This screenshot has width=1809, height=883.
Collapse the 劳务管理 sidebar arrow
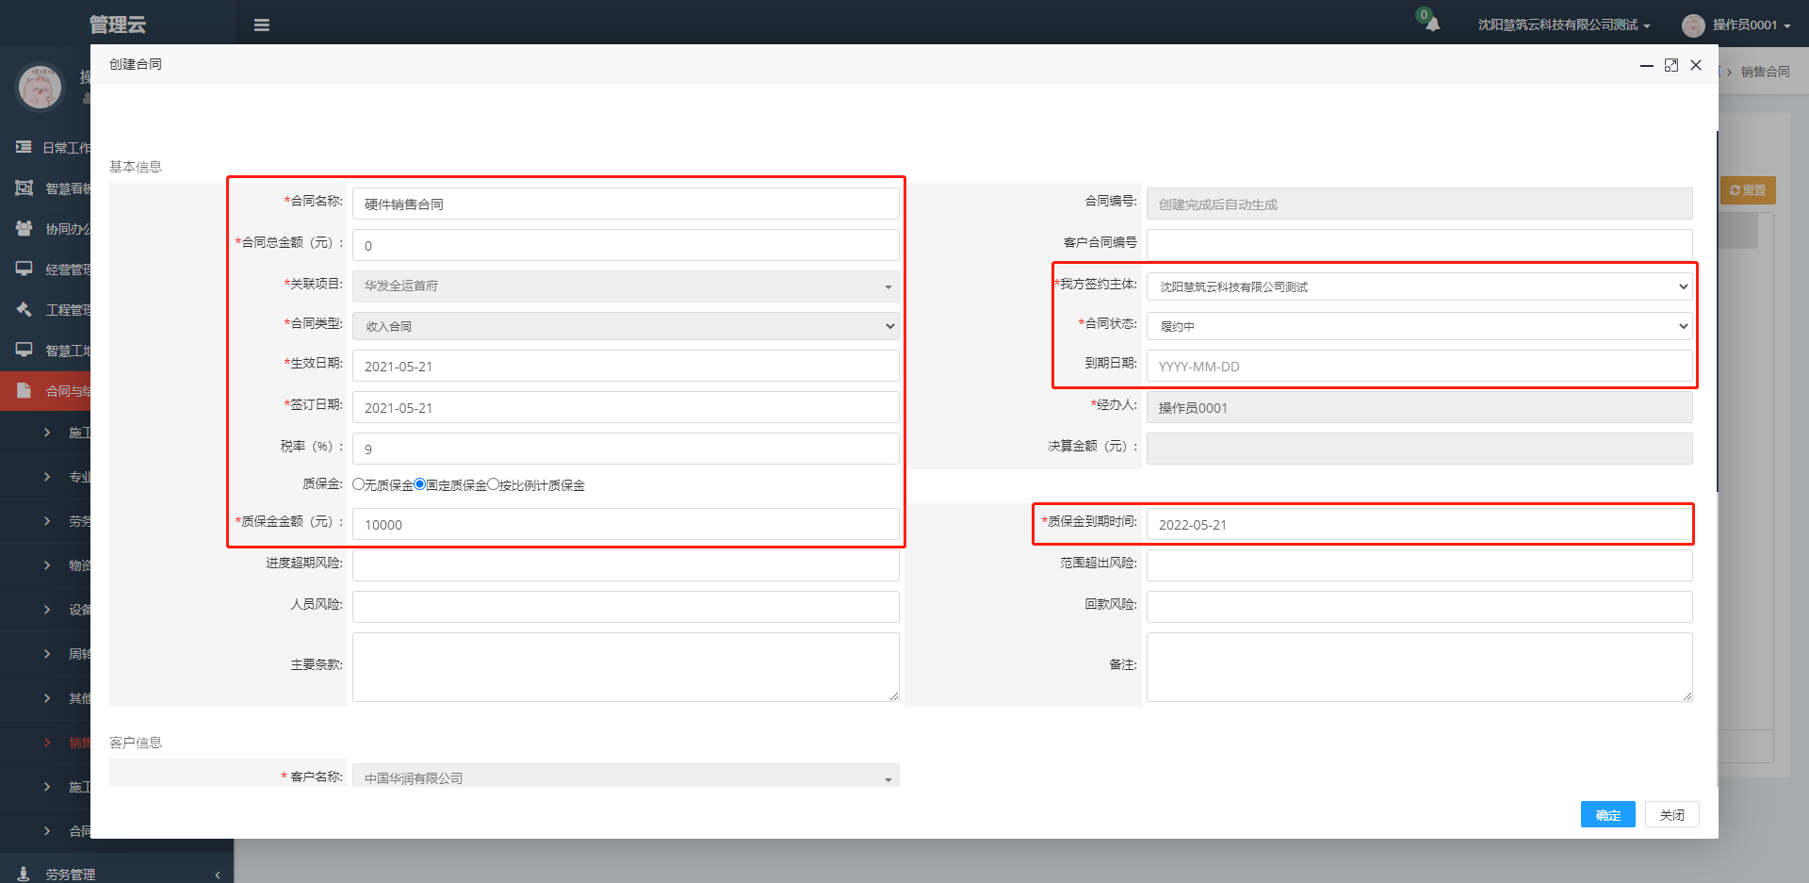click(218, 875)
